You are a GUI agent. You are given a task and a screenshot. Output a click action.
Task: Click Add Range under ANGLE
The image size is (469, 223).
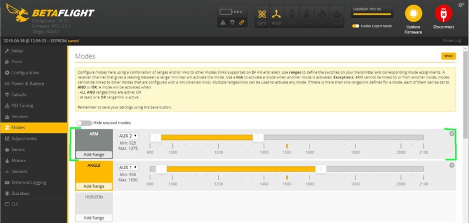pyautogui.click(x=94, y=186)
